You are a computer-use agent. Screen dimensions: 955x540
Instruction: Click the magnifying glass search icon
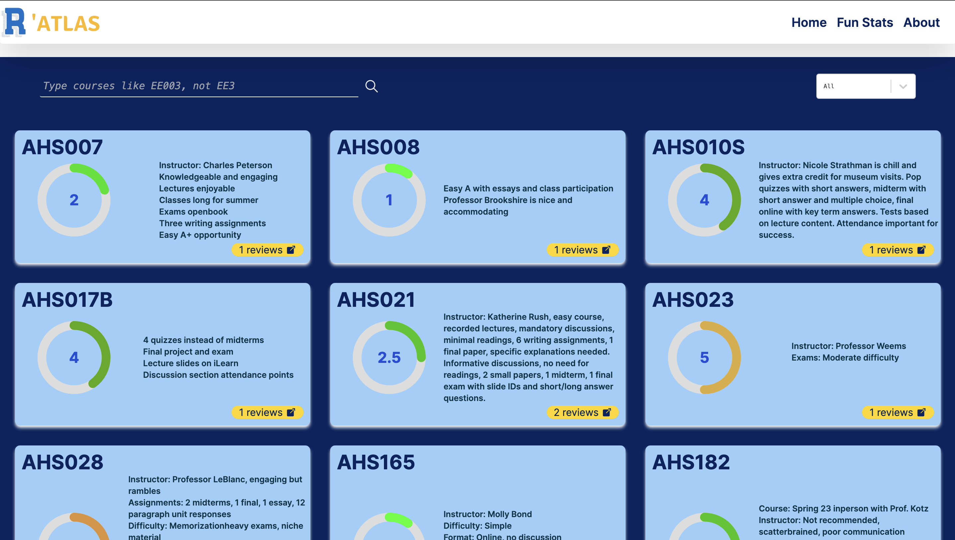tap(371, 86)
